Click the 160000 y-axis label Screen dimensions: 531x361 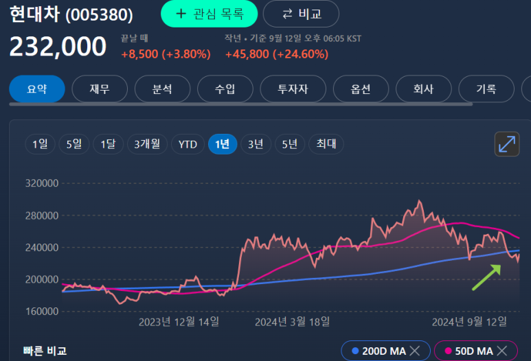click(x=42, y=312)
